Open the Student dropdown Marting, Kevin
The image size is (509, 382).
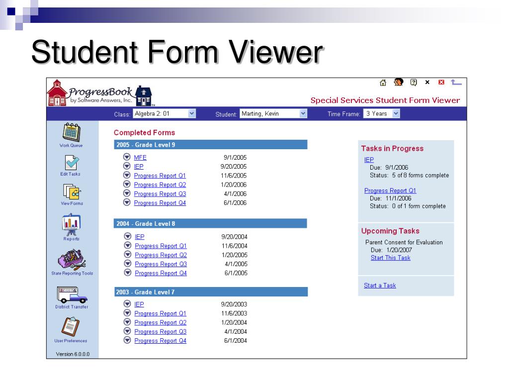click(273, 114)
